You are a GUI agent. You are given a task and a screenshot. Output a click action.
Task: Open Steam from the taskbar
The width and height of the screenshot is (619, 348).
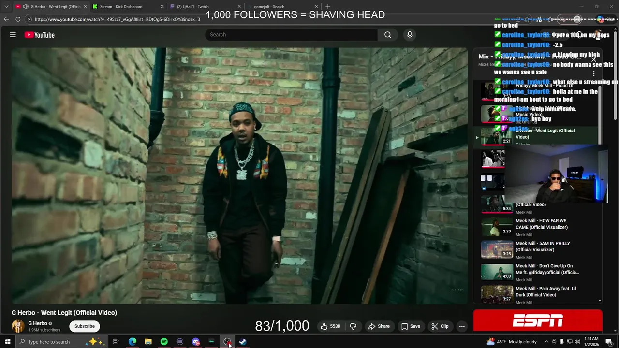(243, 342)
